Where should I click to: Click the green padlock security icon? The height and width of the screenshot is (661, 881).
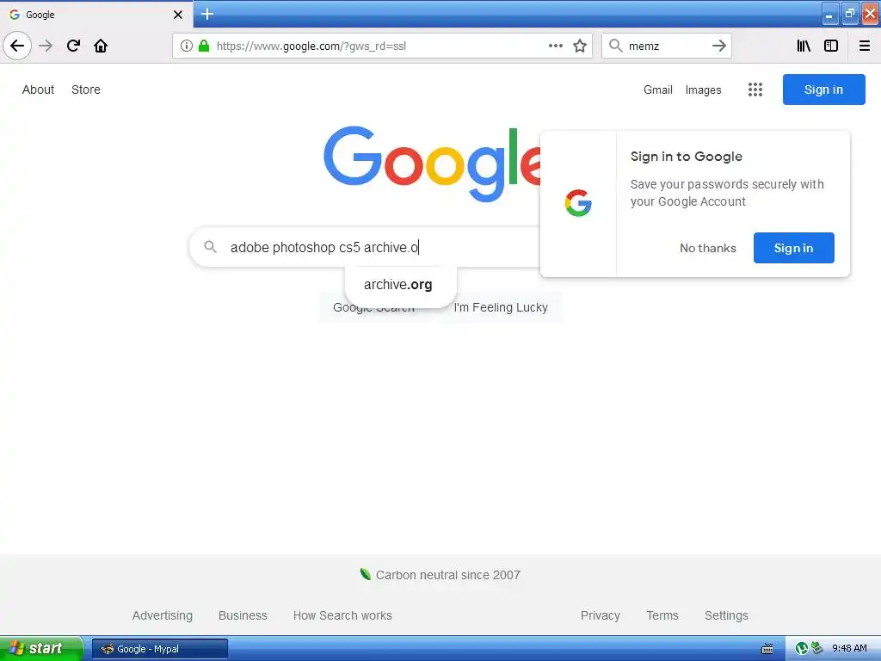(204, 46)
